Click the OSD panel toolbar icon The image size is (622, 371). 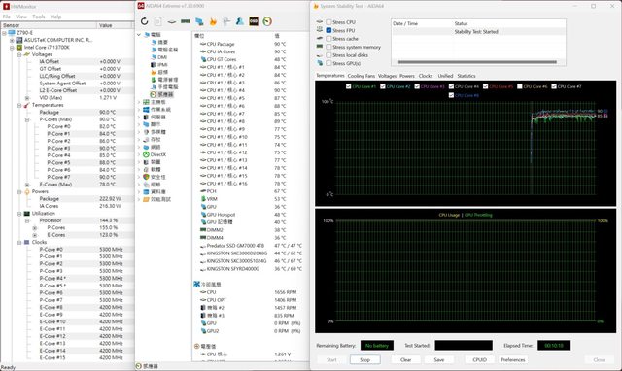[254, 21]
